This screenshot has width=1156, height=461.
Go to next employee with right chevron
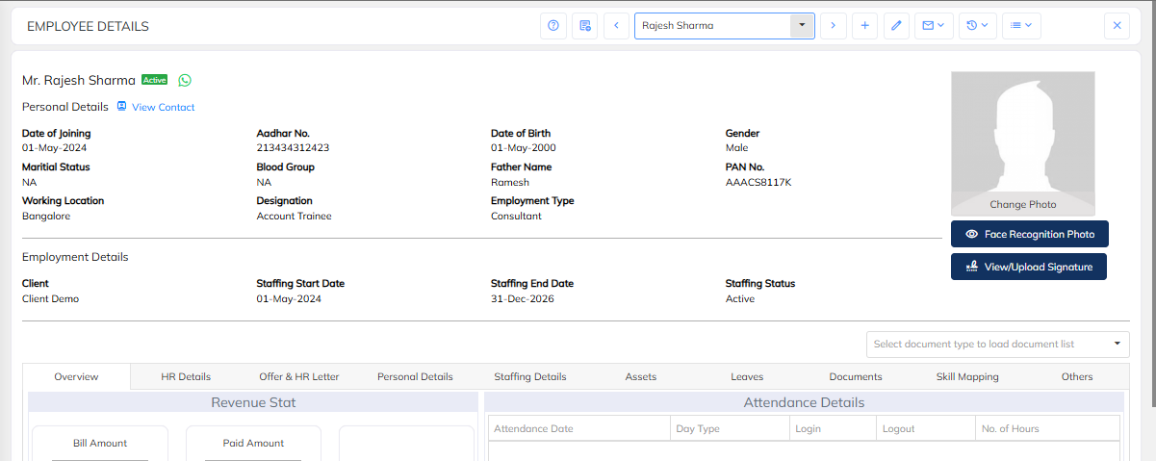click(833, 26)
